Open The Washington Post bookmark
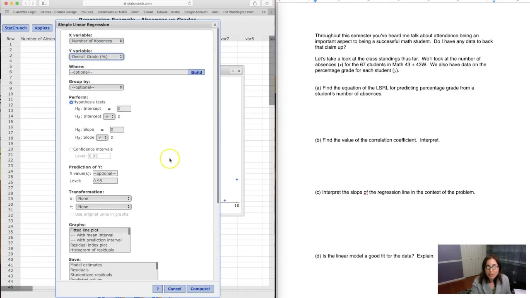Screen dimensions: 530x298 click(x=238, y=12)
